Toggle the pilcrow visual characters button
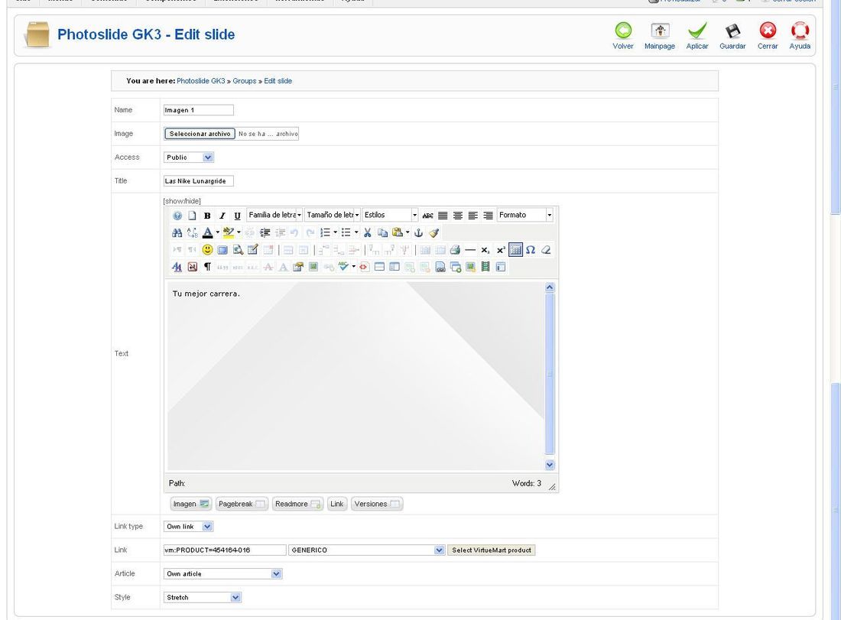This screenshot has height=620, width=841. (x=207, y=267)
